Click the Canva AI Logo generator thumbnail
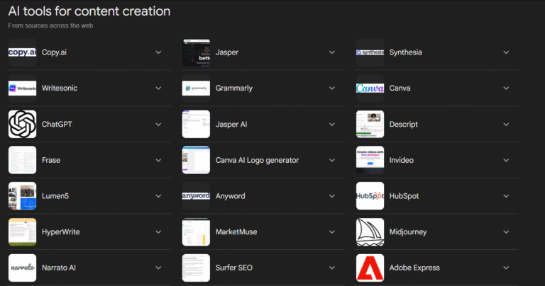The height and width of the screenshot is (286, 545). click(x=196, y=160)
